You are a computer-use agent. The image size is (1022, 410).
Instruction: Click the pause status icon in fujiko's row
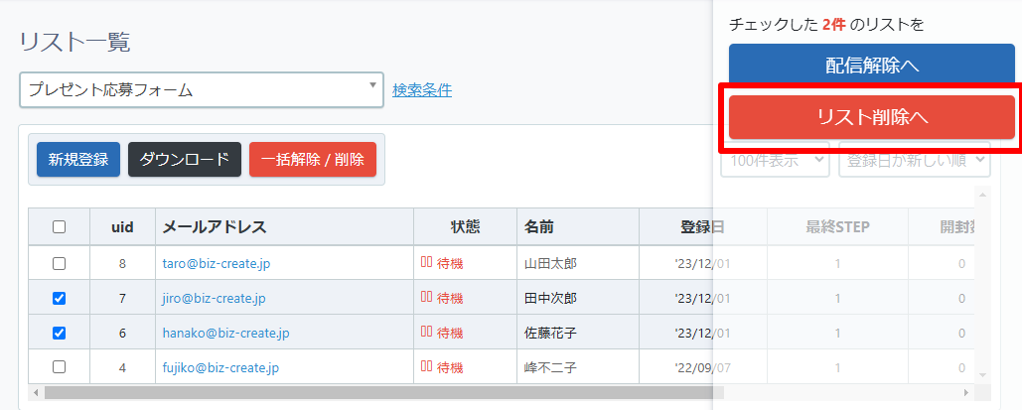(426, 367)
